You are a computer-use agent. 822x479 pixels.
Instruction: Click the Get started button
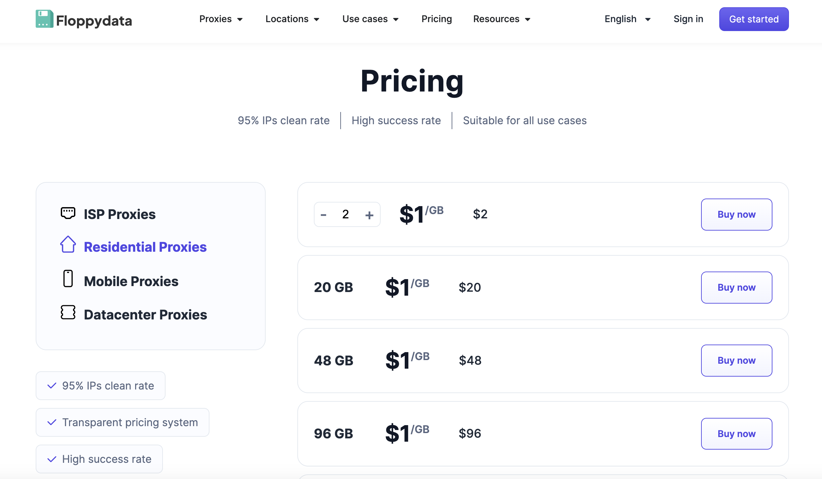click(x=754, y=19)
